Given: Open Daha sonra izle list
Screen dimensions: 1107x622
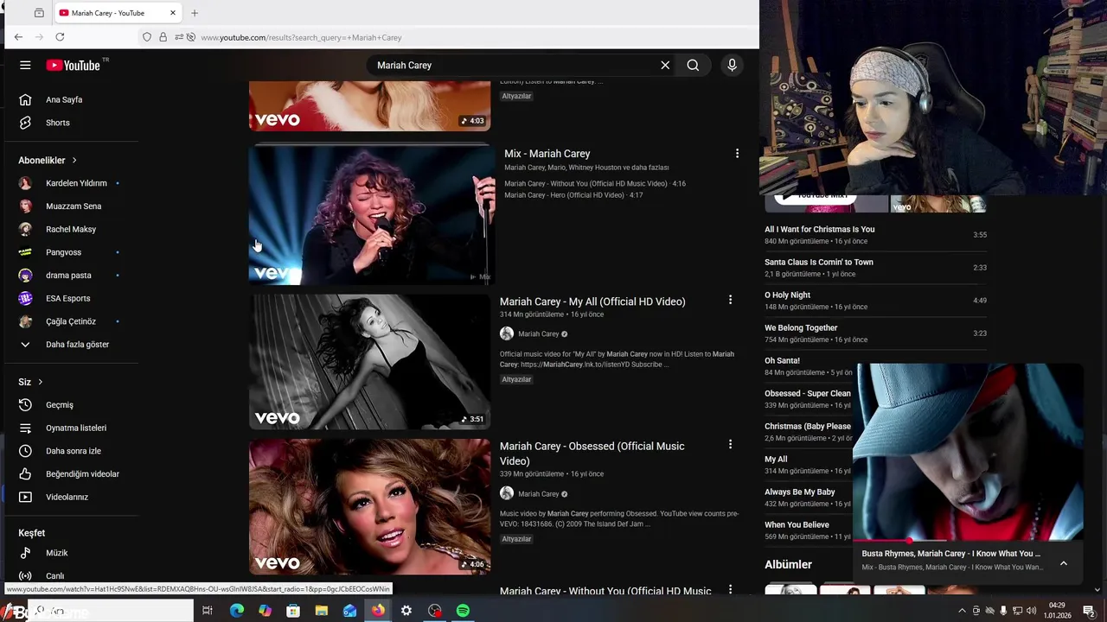Looking at the screenshot, I should pos(74,451).
